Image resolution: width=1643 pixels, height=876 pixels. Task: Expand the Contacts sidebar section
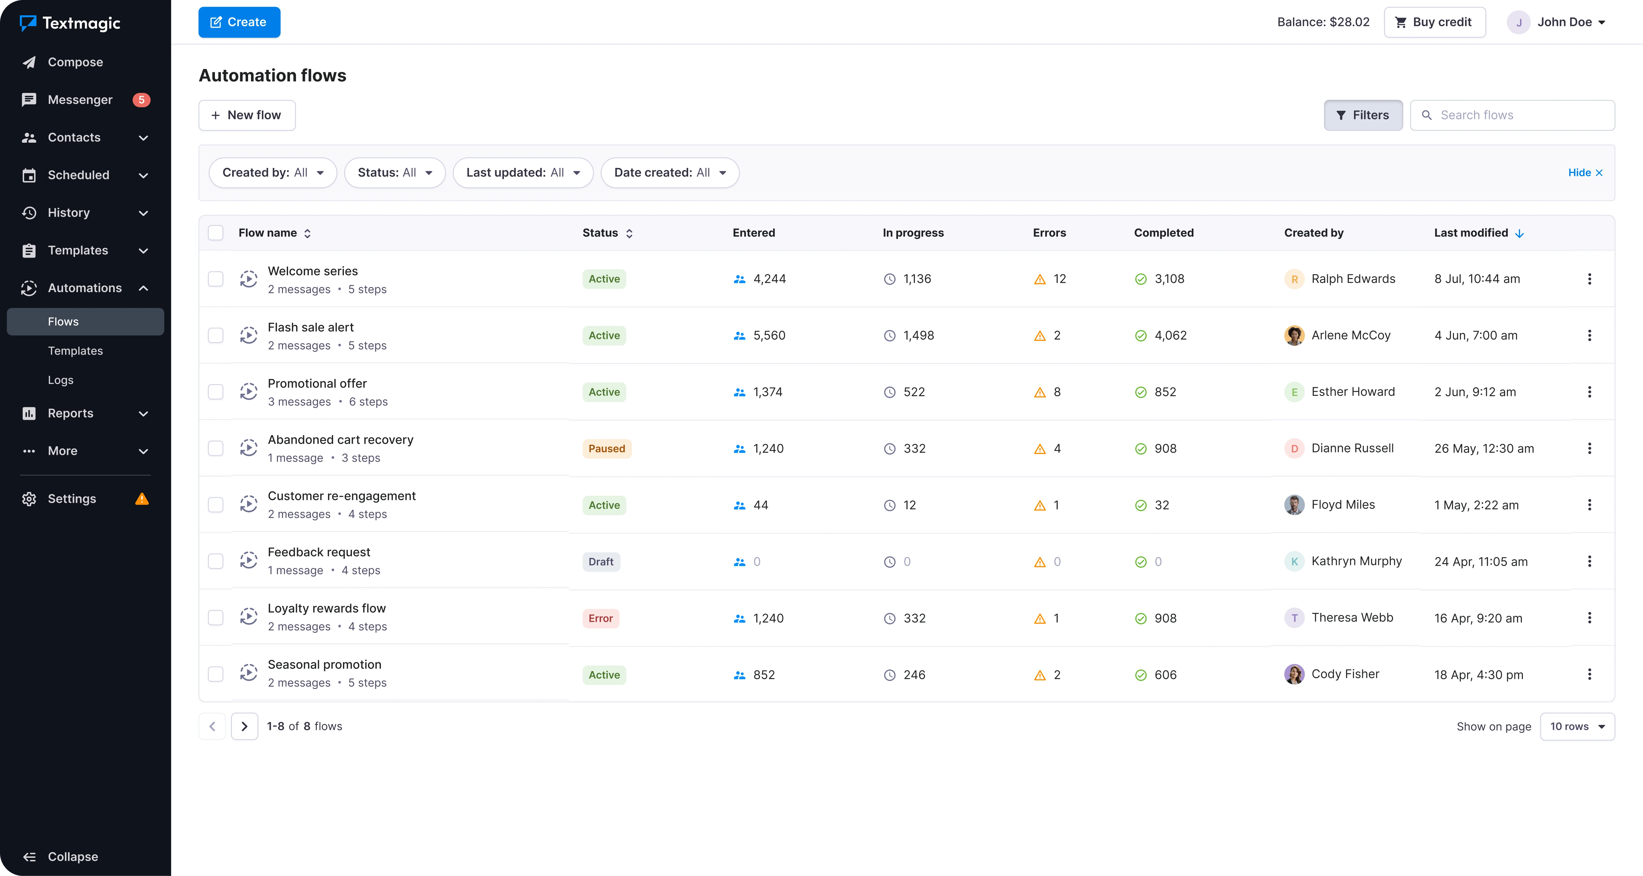click(86, 138)
